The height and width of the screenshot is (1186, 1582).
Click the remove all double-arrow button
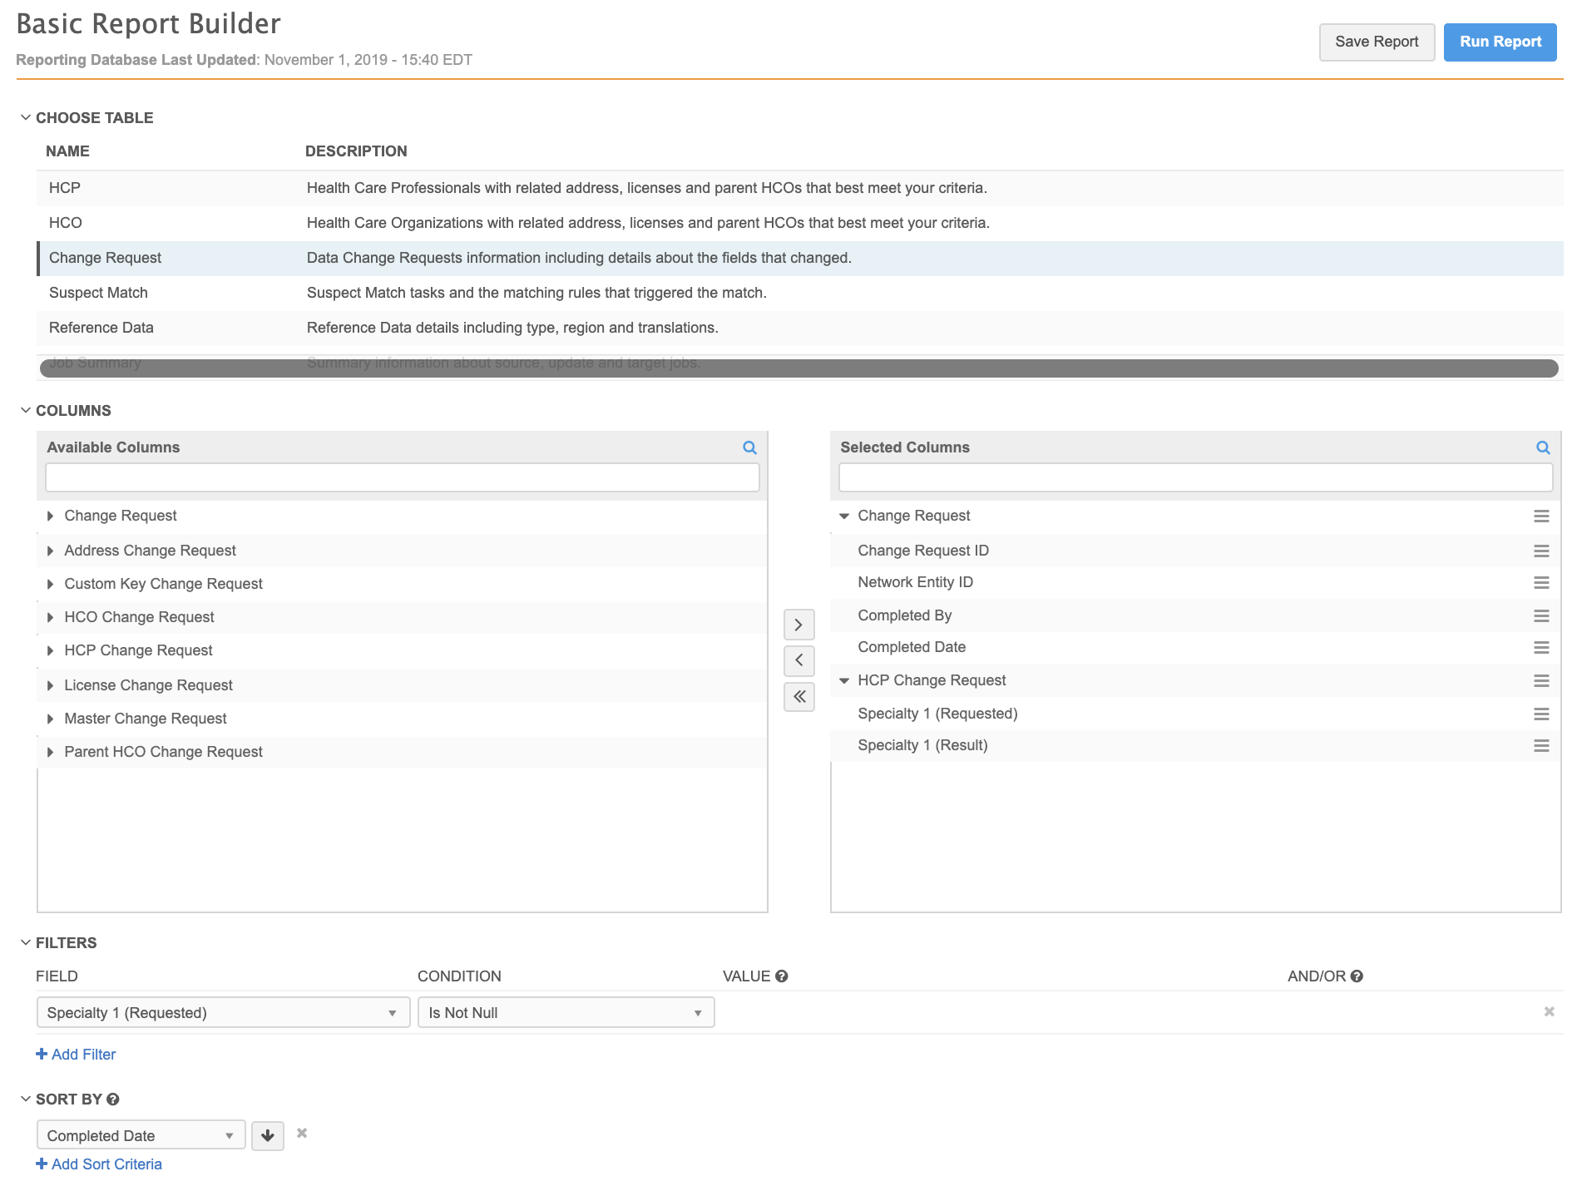tap(798, 697)
